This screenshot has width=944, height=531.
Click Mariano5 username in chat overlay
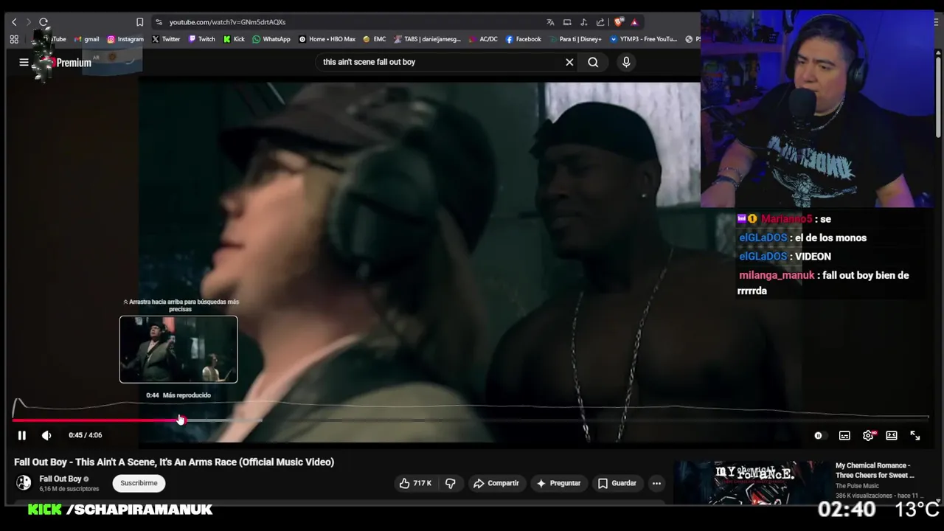786,219
